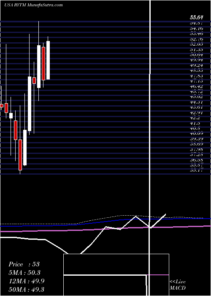The image size is (211, 296).
Task: Click the 40.09 price axis label
Action: coord(196,134)
